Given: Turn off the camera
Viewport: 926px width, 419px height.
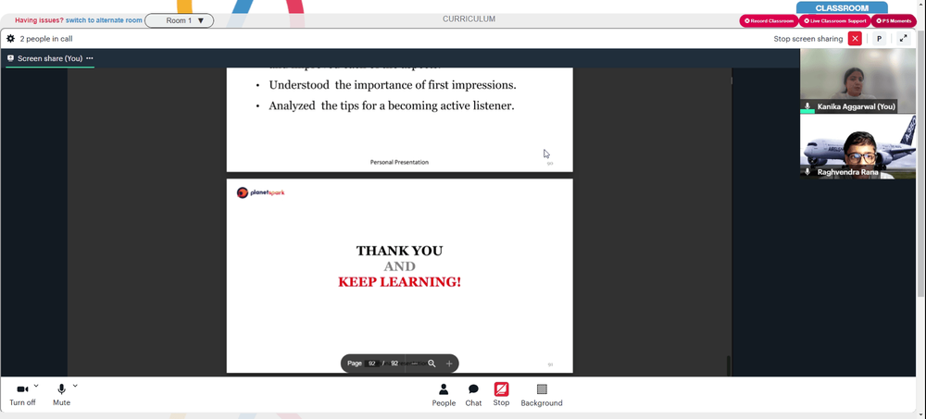Looking at the screenshot, I should pos(22,395).
